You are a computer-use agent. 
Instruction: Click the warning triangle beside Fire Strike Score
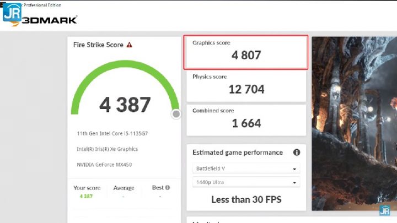pos(129,45)
